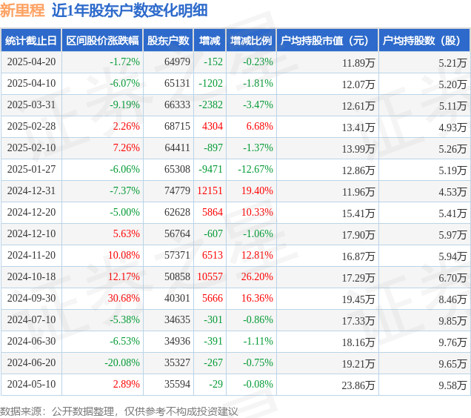
Task: Click the market value 11.89万
Action: click(358, 63)
